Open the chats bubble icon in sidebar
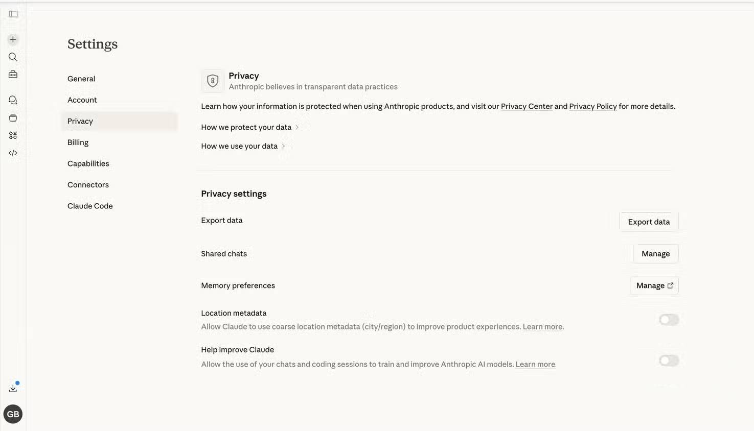754x431 pixels. pos(13,100)
